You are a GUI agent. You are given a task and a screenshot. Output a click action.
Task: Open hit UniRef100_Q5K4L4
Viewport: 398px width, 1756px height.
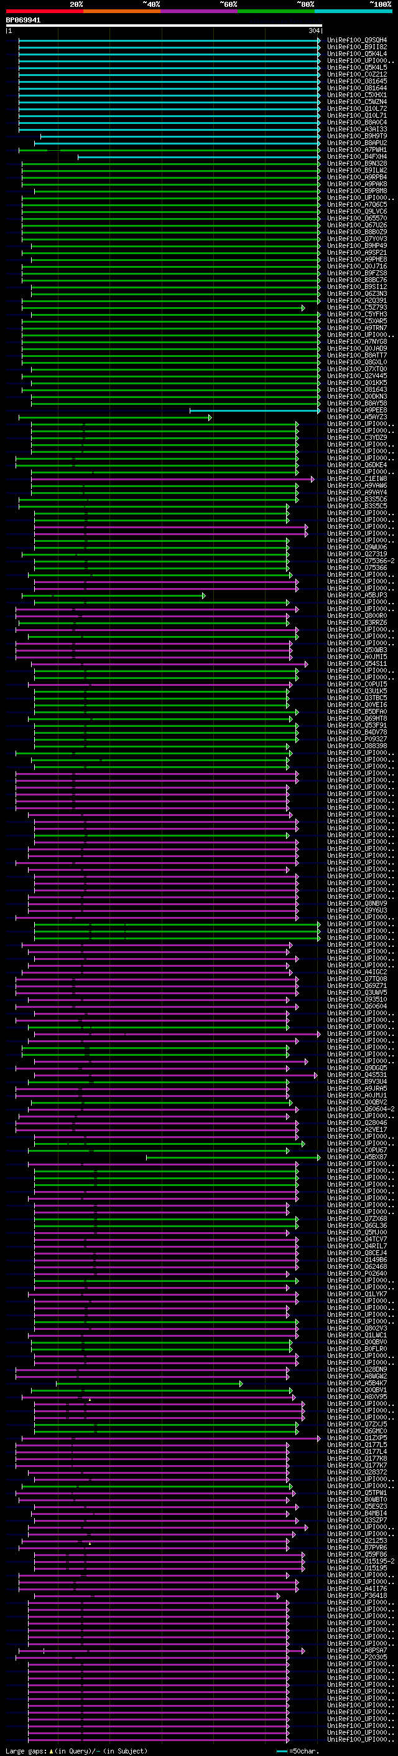tap(357, 54)
